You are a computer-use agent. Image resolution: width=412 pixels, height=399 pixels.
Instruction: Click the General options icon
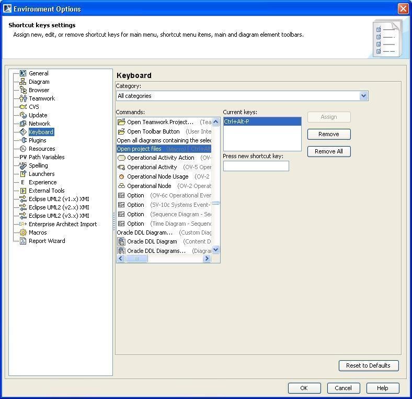[23, 73]
